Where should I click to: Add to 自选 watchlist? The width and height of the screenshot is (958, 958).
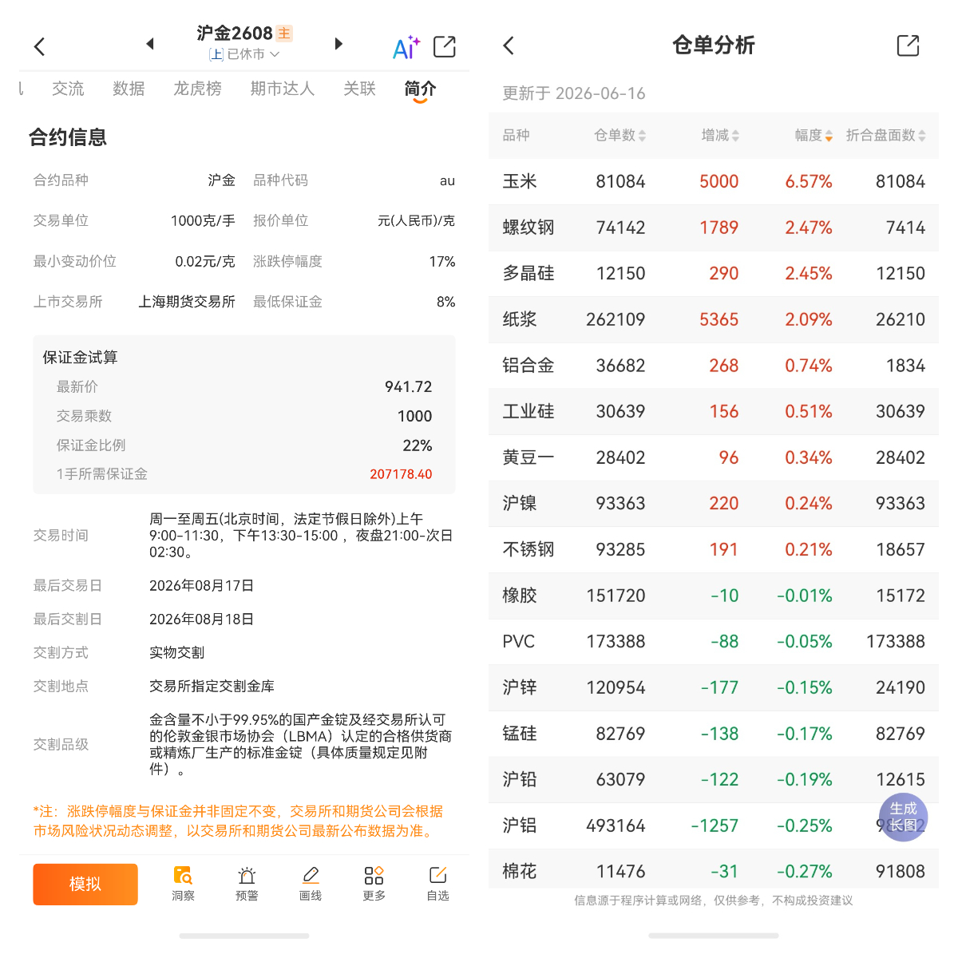(437, 884)
